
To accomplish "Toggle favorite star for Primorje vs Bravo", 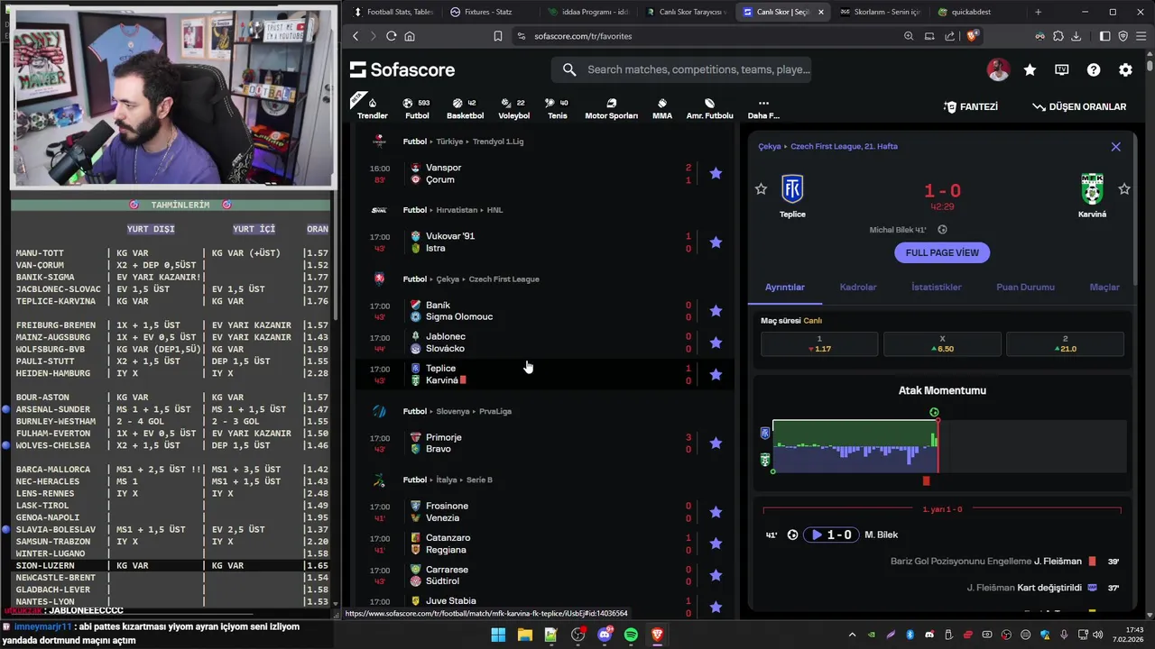I will click(716, 443).
